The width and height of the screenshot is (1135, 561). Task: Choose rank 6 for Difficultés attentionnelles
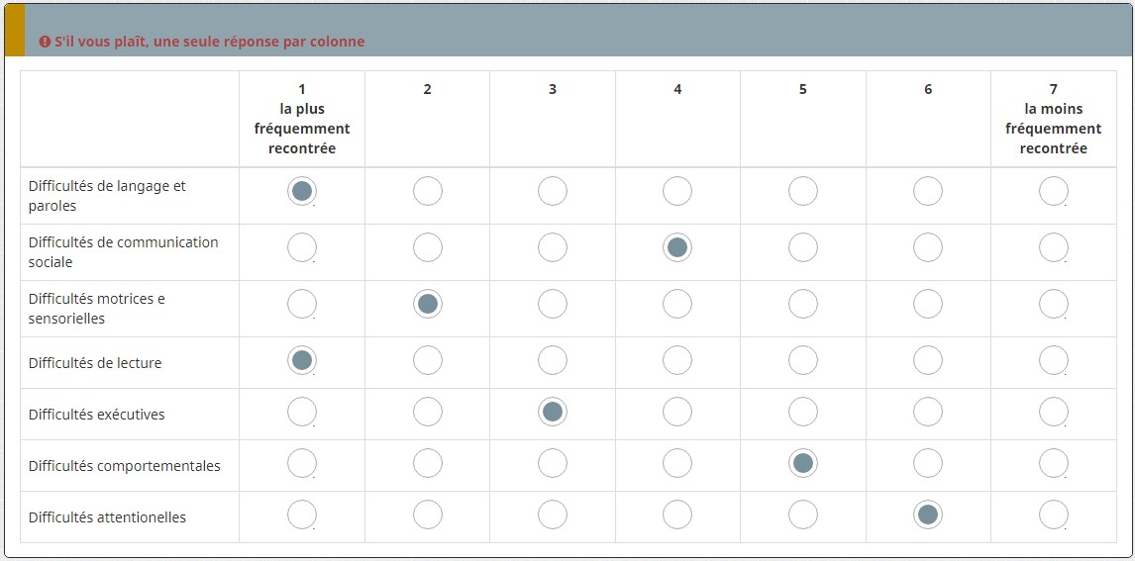[928, 514]
